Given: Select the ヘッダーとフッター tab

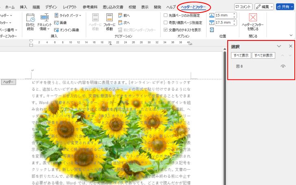Looking at the screenshot, I should pos(194,7).
